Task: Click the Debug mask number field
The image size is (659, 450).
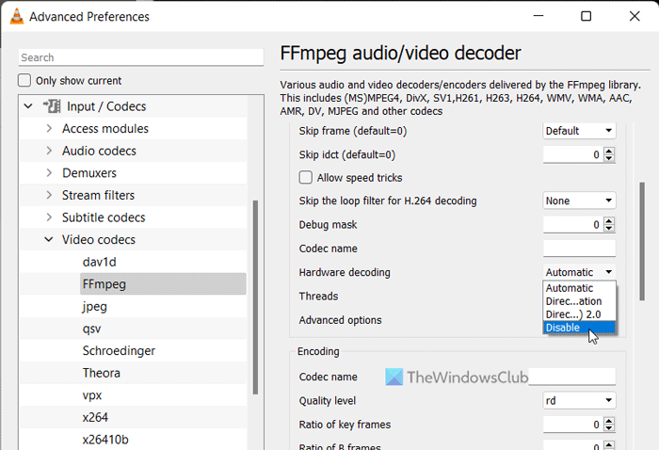Action: coord(573,225)
